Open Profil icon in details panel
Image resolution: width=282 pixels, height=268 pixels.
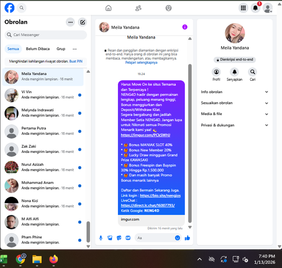(x=217, y=72)
